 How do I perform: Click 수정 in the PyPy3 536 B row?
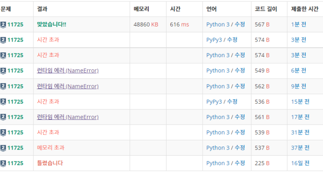pos(233,101)
